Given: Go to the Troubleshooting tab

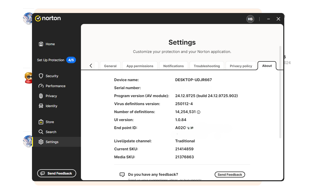Looking at the screenshot, I should (207, 66).
